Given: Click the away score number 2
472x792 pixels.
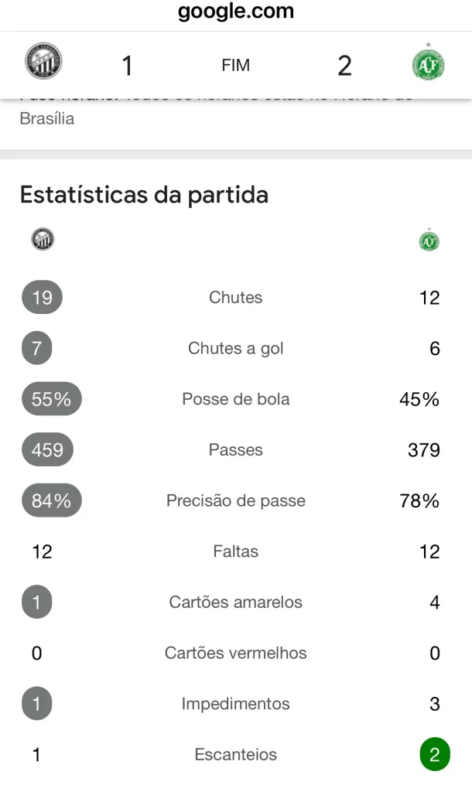Looking at the screenshot, I should [x=344, y=66].
